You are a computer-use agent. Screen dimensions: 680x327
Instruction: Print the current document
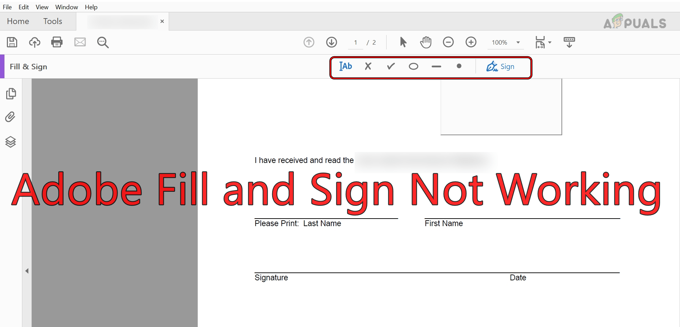[x=57, y=42]
